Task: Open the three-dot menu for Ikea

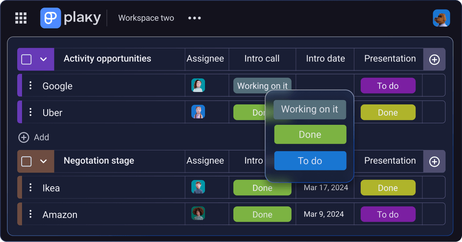Action: tap(30, 188)
